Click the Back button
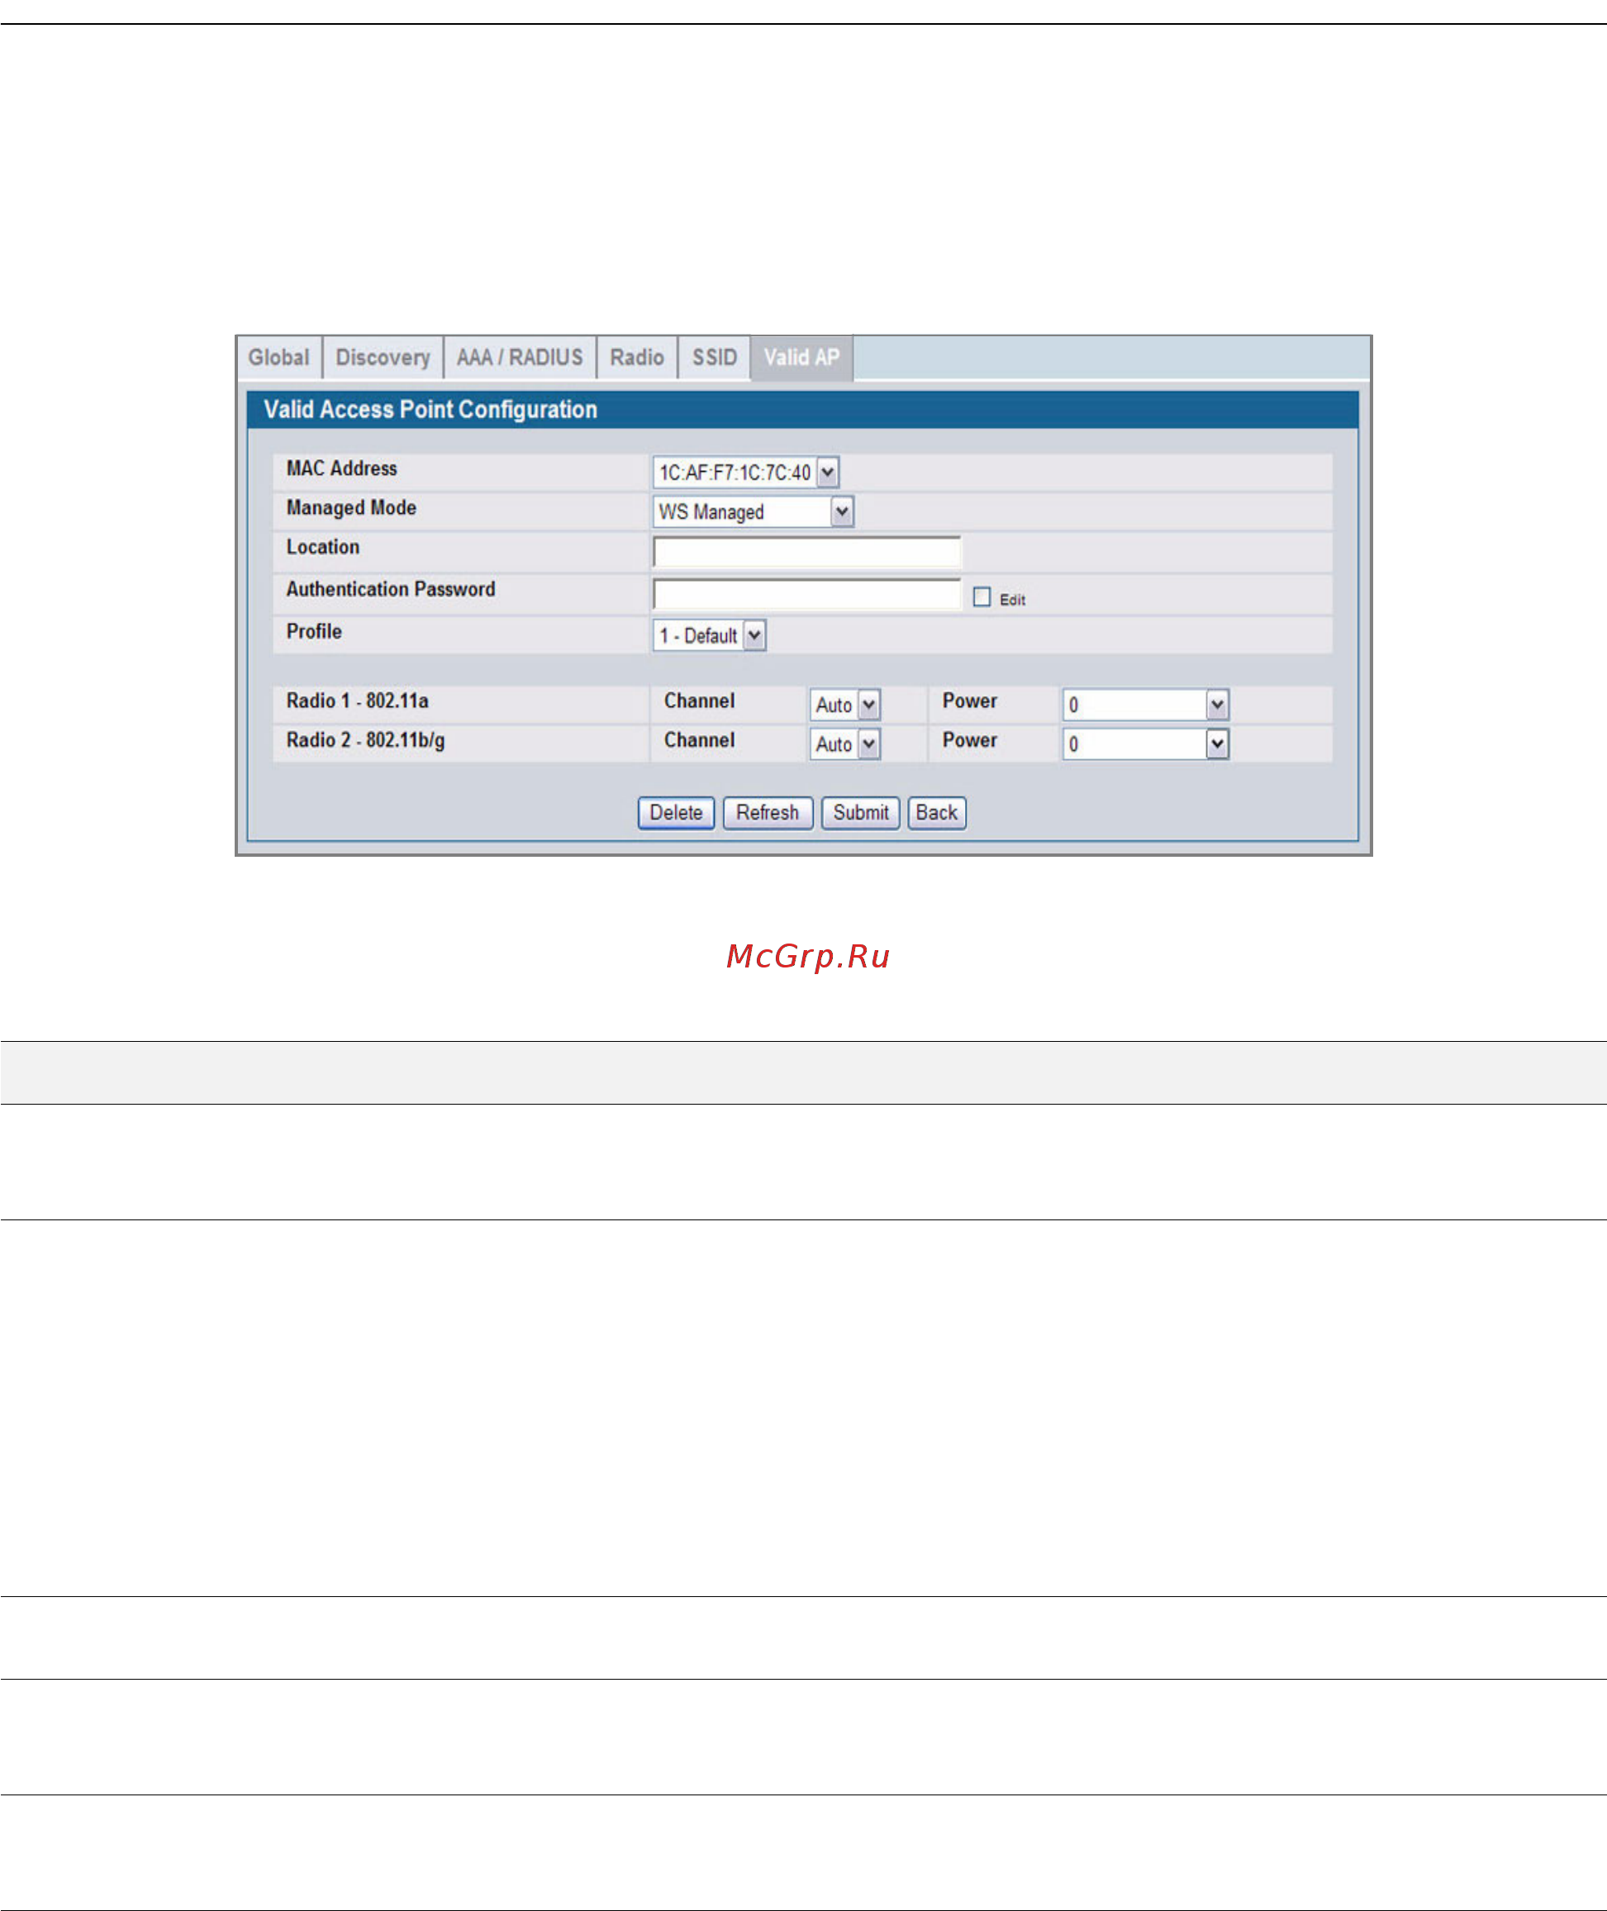The image size is (1607, 1911). 936,812
